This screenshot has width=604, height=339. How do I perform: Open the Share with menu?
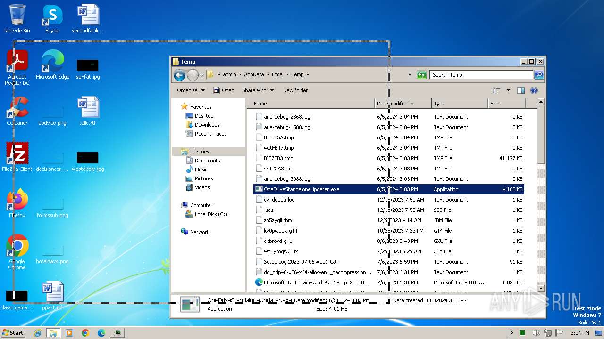pyautogui.click(x=258, y=90)
